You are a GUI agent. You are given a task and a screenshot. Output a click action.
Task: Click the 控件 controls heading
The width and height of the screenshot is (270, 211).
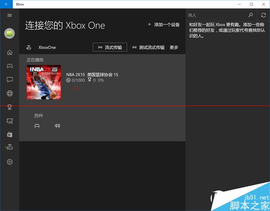(39, 116)
